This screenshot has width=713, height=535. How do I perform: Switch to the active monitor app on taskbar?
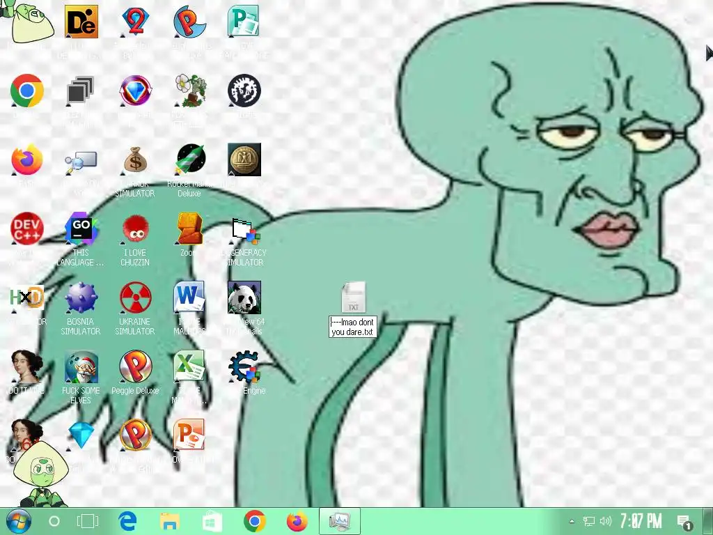[340, 521]
